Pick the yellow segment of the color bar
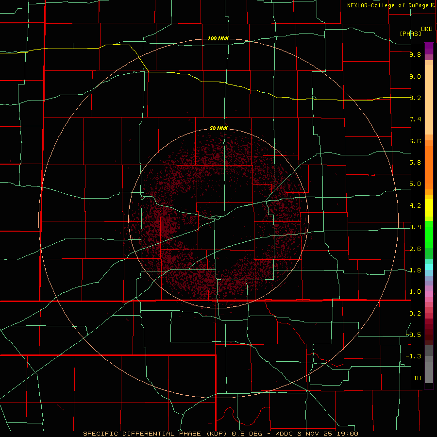Screen dimensions: 437x437 click(429, 208)
